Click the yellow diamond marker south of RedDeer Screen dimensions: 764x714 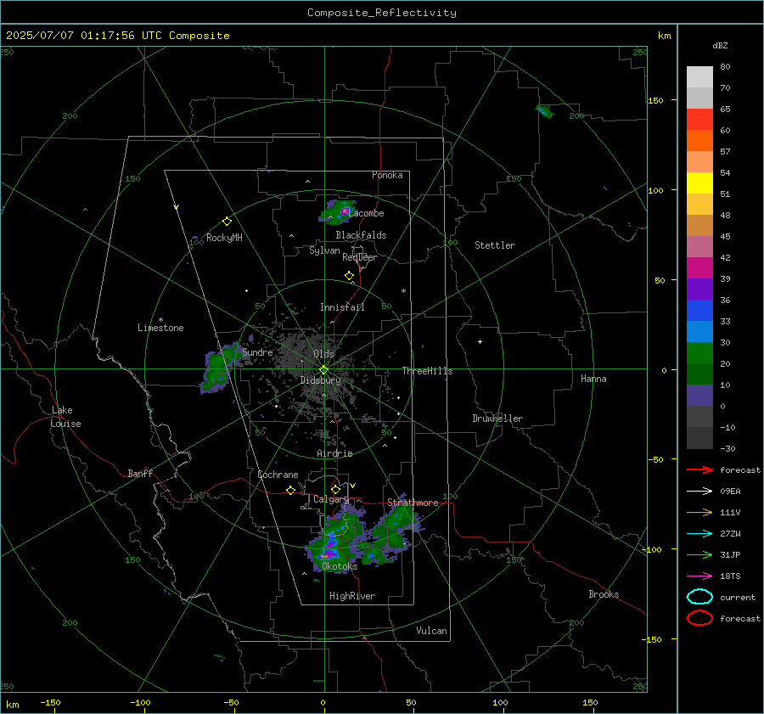click(349, 276)
